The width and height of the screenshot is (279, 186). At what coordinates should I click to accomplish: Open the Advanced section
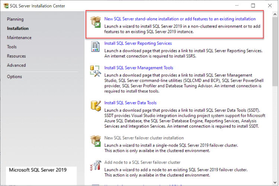16,65
